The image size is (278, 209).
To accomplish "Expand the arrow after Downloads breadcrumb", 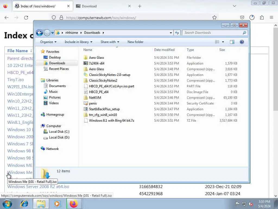I will (x=103, y=33).
